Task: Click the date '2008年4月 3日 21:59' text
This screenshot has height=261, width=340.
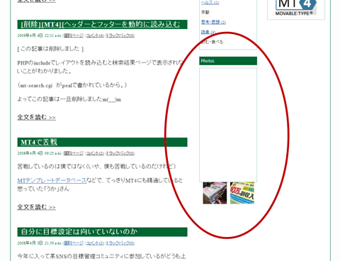Action: tap(35, 243)
